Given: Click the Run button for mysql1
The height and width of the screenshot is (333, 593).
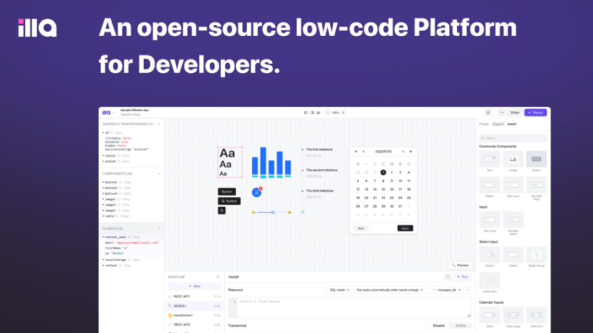Looking at the screenshot, I should [x=463, y=277].
